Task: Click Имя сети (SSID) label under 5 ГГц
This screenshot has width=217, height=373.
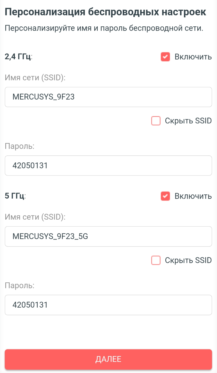Action: click(x=35, y=217)
